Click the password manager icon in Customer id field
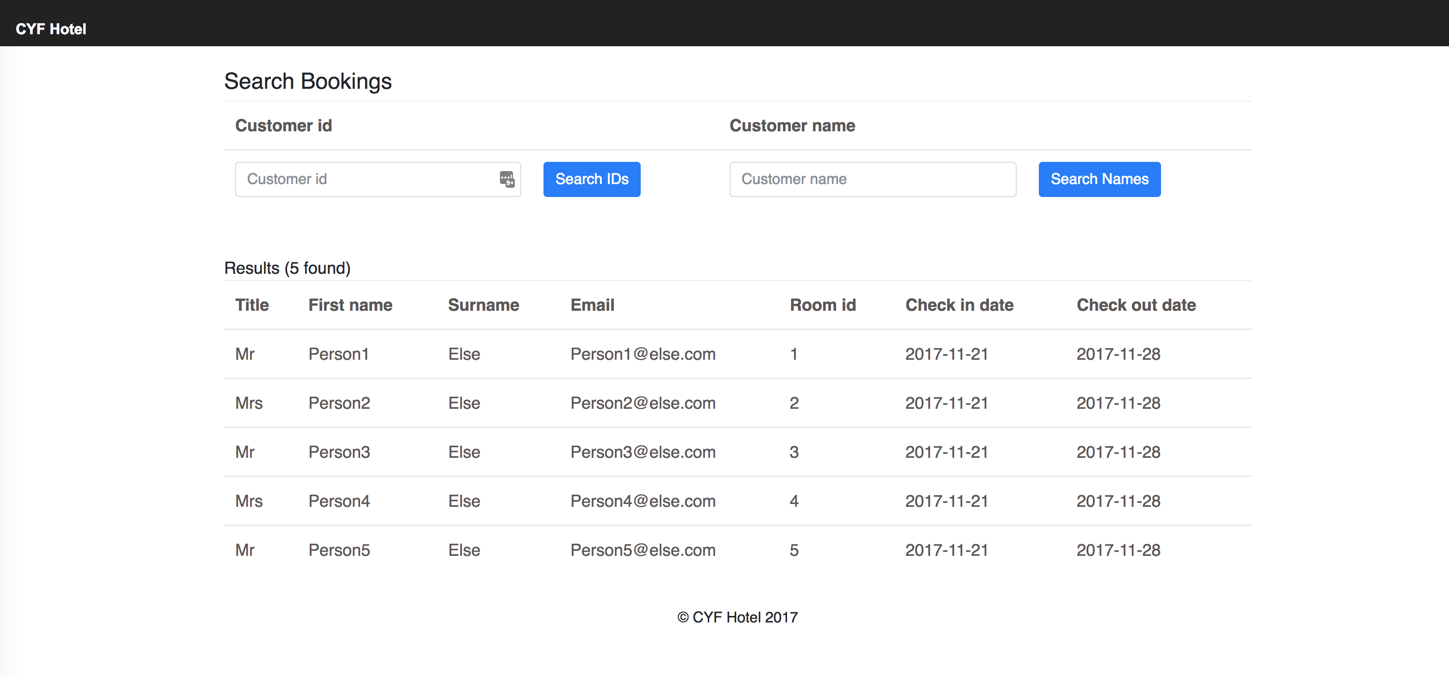Screen dimensions: 1449x677 click(507, 179)
